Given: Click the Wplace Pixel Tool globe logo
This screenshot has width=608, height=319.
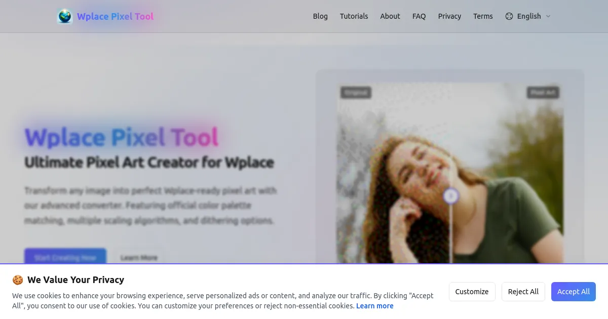Looking at the screenshot, I should [65, 16].
